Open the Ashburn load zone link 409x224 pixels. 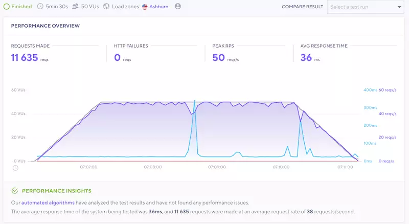tap(158, 7)
